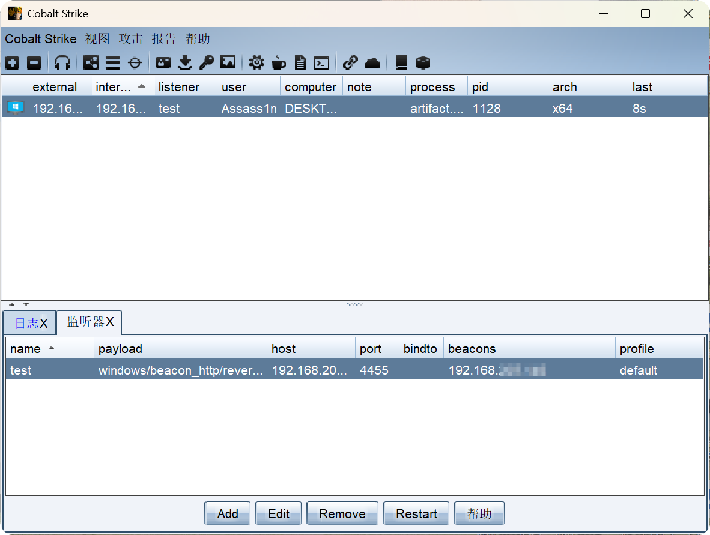Click the coffee cup Java applet icon
Screen dimensions: 710x535
coord(279,62)
